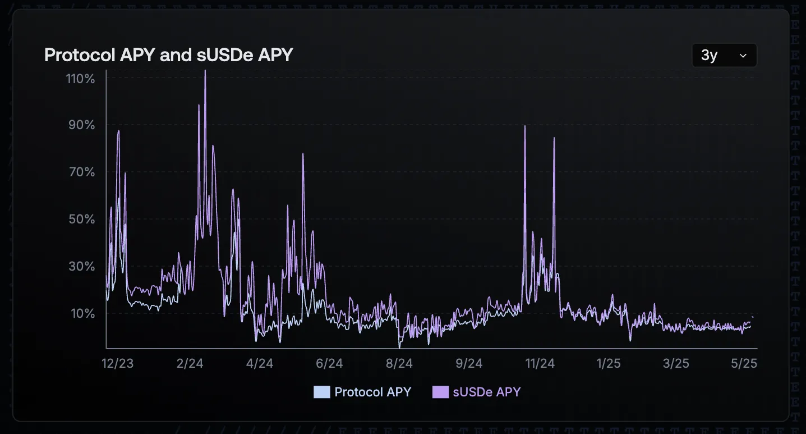Select the sUSDe APY legend label
Image resolution: width=806 pixels, height=434 pixels.
point(487,392)
